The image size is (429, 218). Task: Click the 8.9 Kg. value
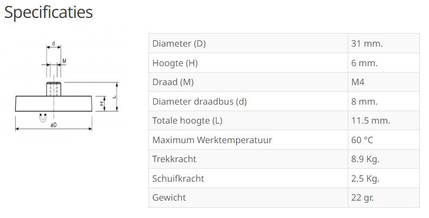(x=365, y=159)
